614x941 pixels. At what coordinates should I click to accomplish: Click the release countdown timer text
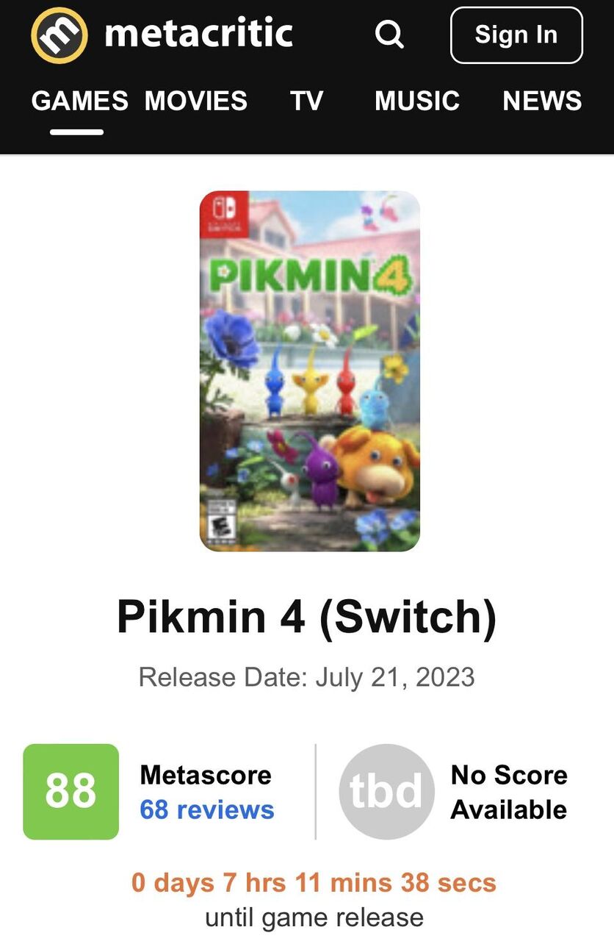[x=314, y=883]
